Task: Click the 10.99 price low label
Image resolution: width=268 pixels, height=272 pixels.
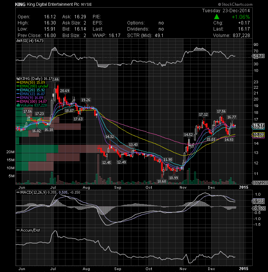Action: click(x=173, y=178)
